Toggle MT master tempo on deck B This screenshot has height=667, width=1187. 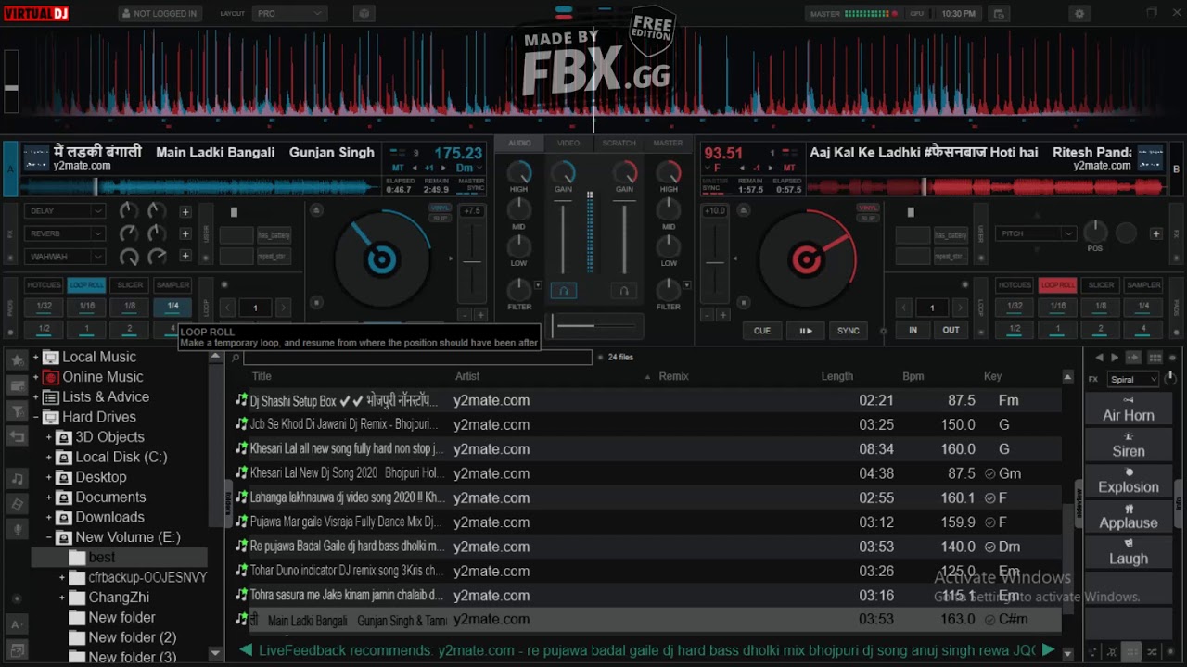click(788, 168)
